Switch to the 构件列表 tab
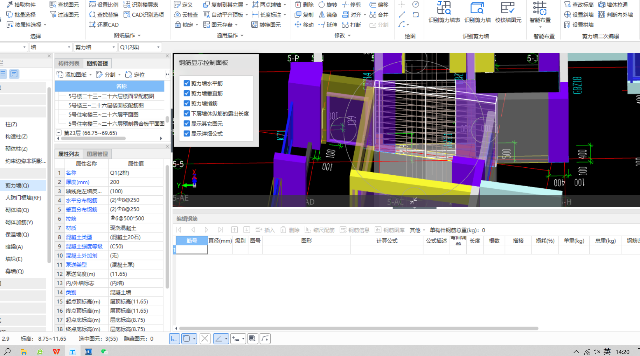The image size is (640, 356). pyautogui.click(x=69, y=63)
